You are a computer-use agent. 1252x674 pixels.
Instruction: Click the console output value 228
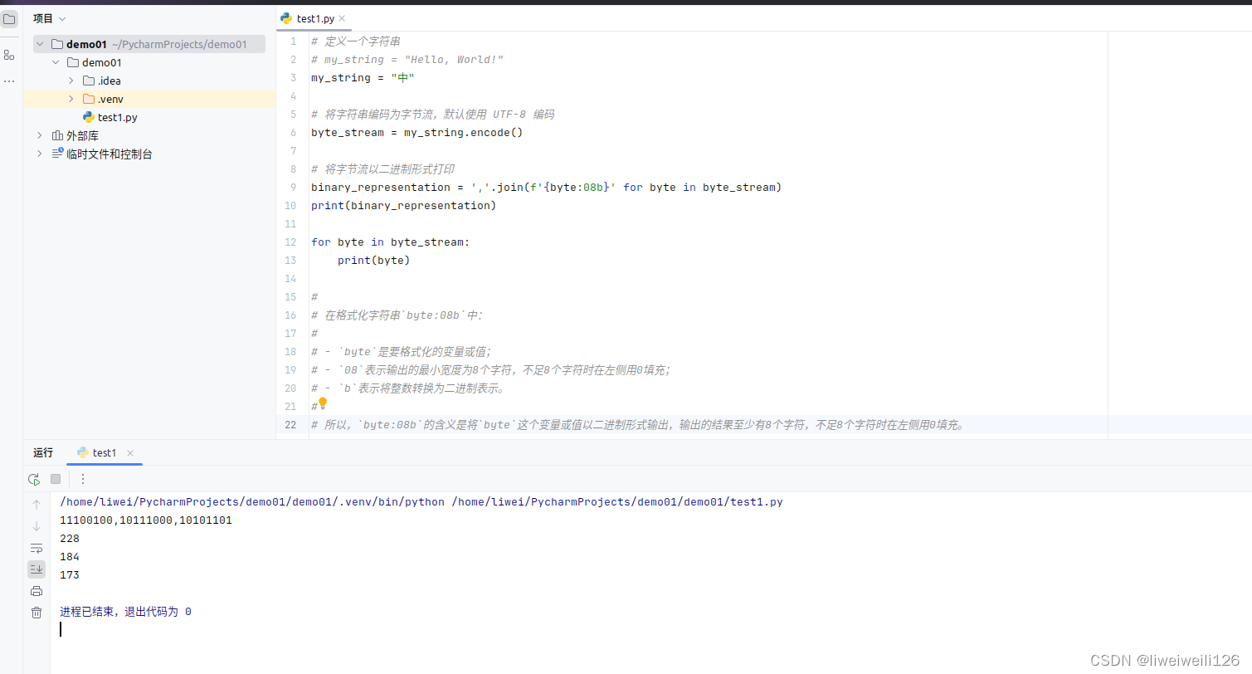(x=70, y=539)
